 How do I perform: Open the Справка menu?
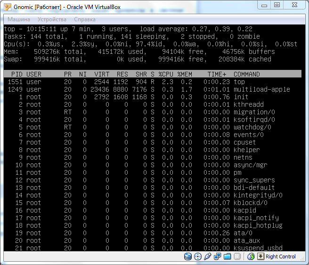[x=85, y=19]
